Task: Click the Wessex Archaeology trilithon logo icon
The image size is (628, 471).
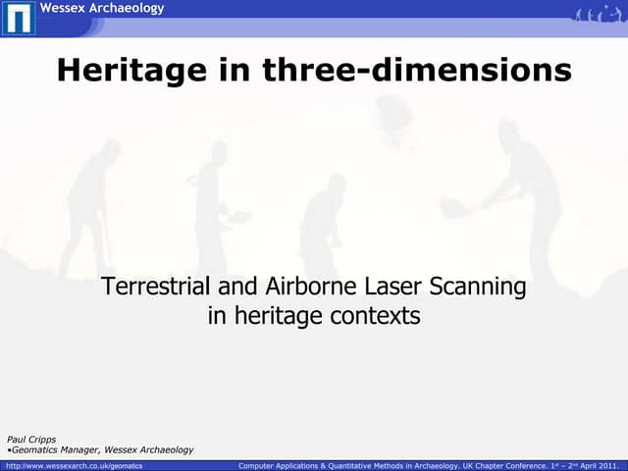Action: 18,18
